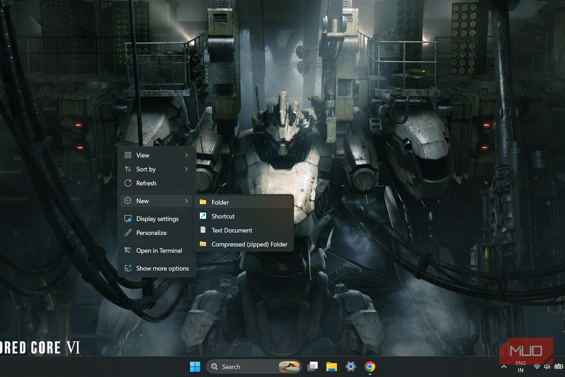Click the volume speaker icon
Viewport: 565px width, 377px height.
547,367
